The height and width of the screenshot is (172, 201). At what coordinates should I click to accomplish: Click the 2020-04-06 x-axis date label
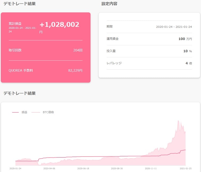[49, 169]
